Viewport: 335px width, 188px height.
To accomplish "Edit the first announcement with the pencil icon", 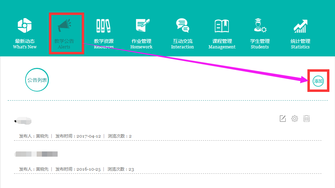I will pyautogui.click(x=283, y=119).
